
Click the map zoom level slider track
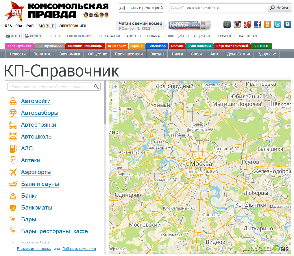click(x=115, y=103)
